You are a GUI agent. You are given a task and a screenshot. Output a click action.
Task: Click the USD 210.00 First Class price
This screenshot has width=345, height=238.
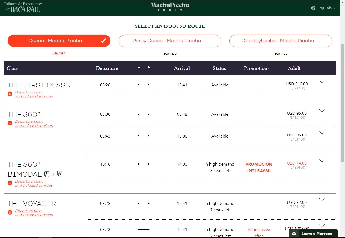point(297,84)
